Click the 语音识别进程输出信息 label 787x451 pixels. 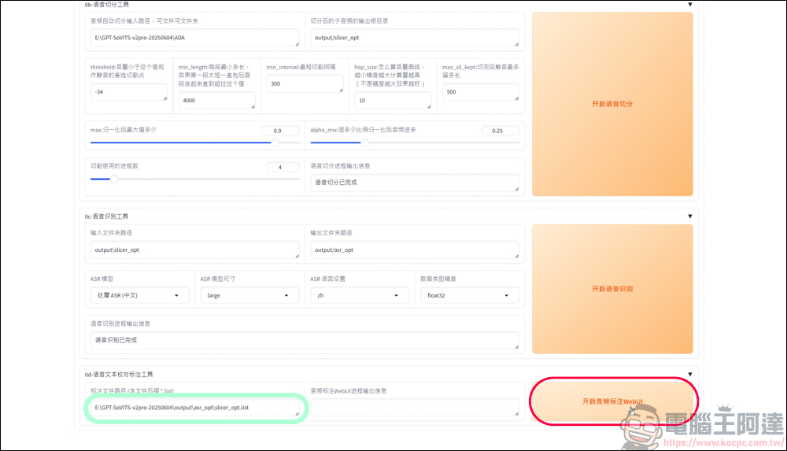pyautogui.click(x=120, y=323)
